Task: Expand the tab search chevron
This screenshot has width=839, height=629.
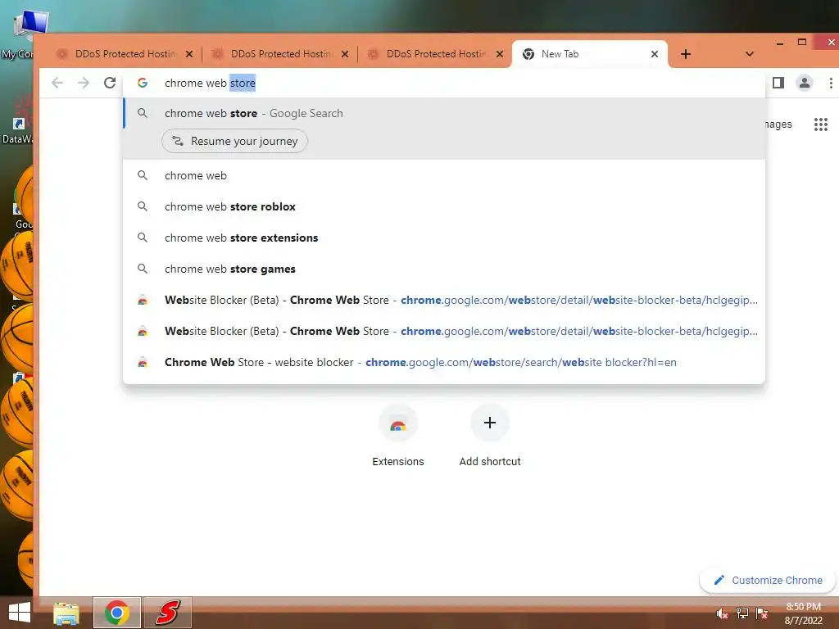Action: pos(750,54)
